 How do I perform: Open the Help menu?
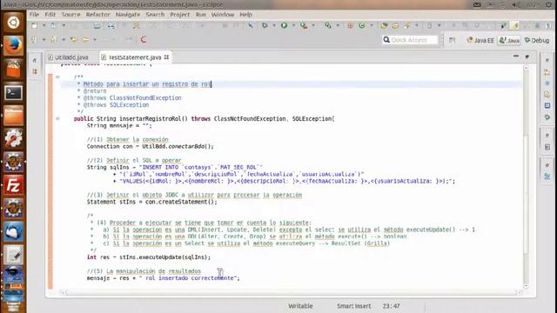point(245,15)
